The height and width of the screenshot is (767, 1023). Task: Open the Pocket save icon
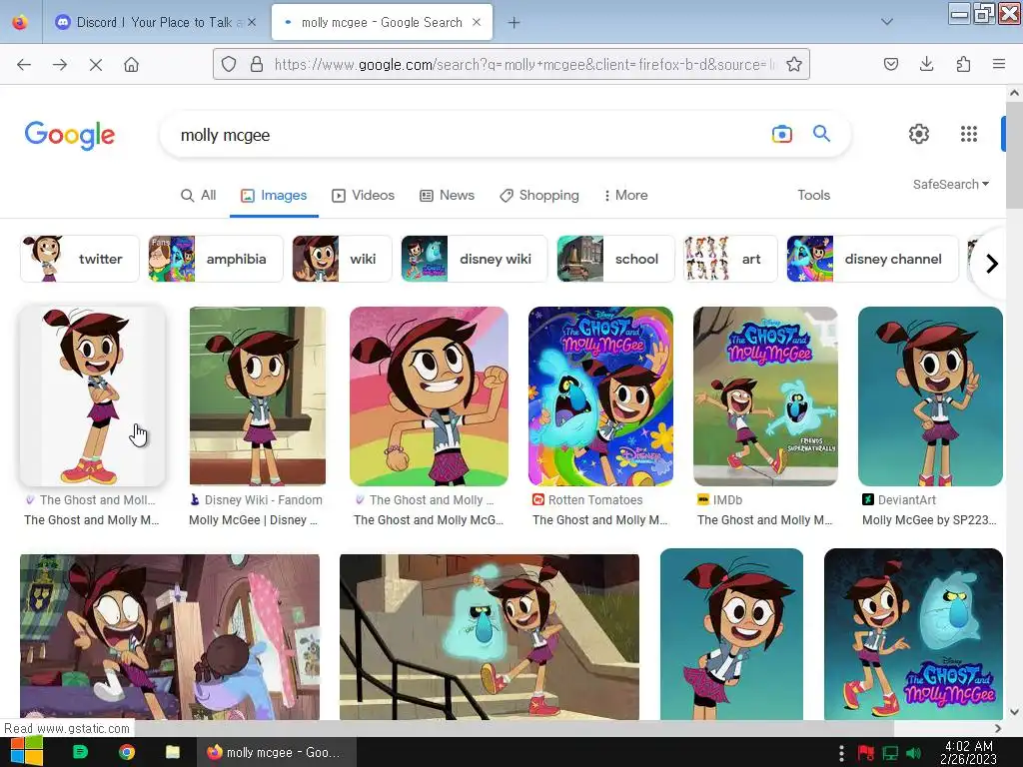(x=890, y=64)
